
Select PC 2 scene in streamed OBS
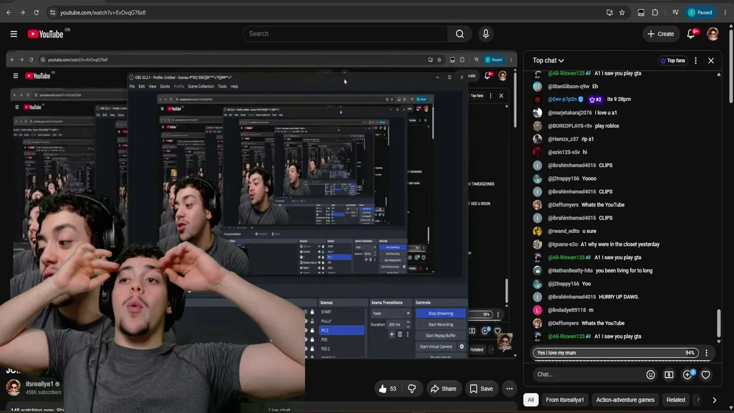coord(342,330)
